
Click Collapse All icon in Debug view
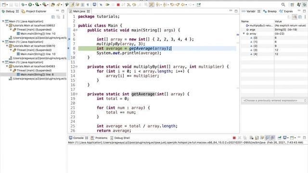tap(53, 17)
